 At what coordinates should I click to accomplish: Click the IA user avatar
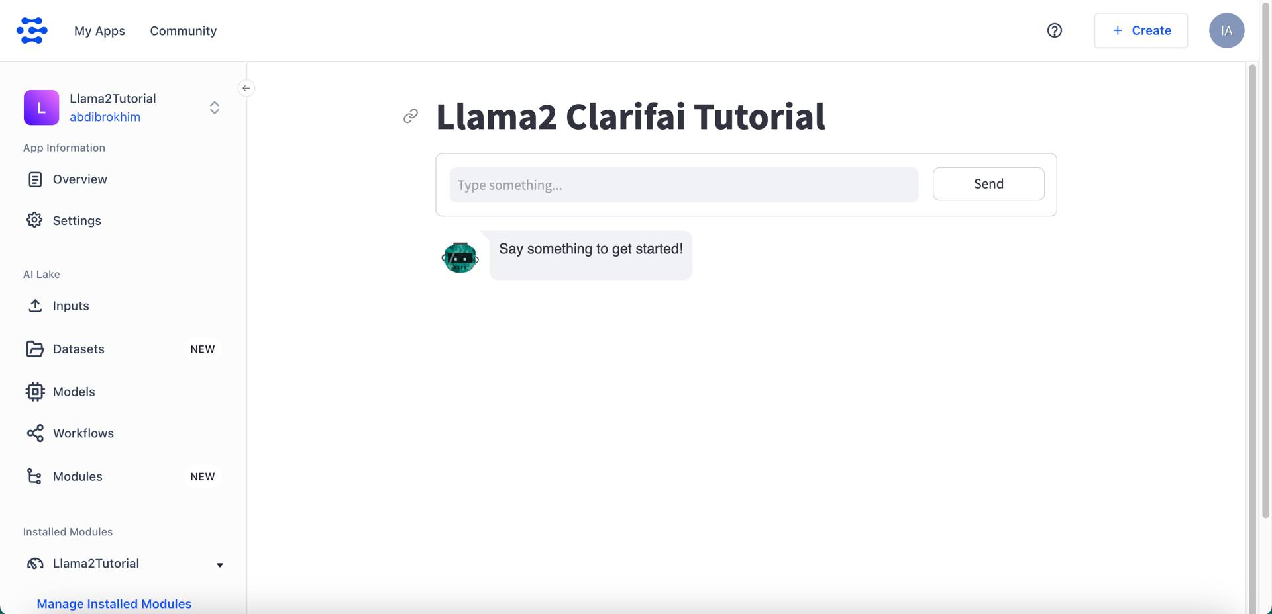1226,30
